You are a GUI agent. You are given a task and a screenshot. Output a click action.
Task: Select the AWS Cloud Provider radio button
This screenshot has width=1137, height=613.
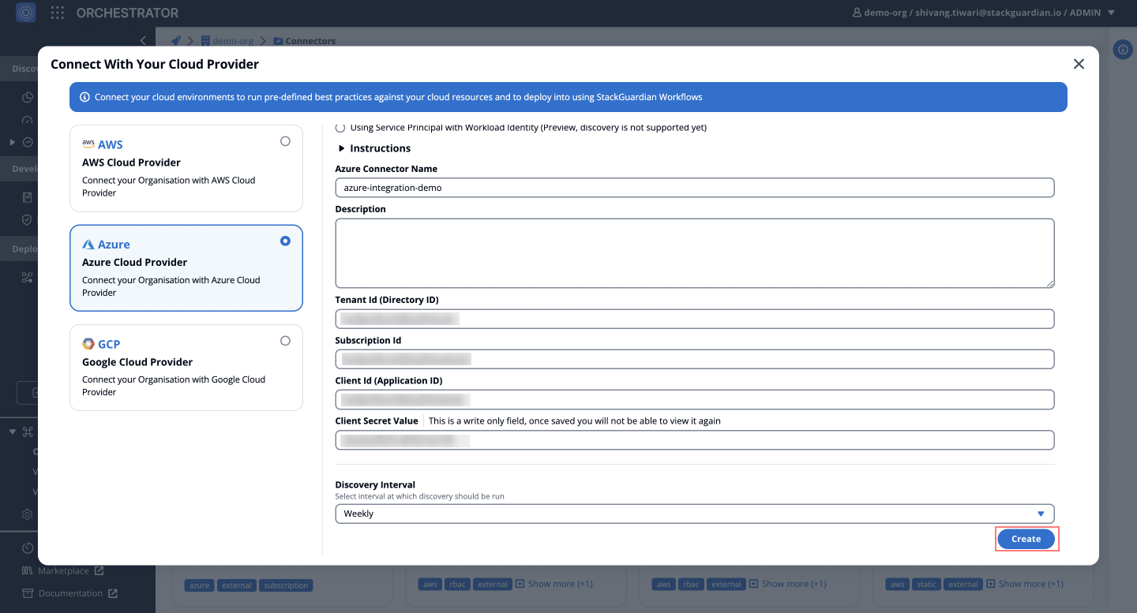(x=285, y=140)
